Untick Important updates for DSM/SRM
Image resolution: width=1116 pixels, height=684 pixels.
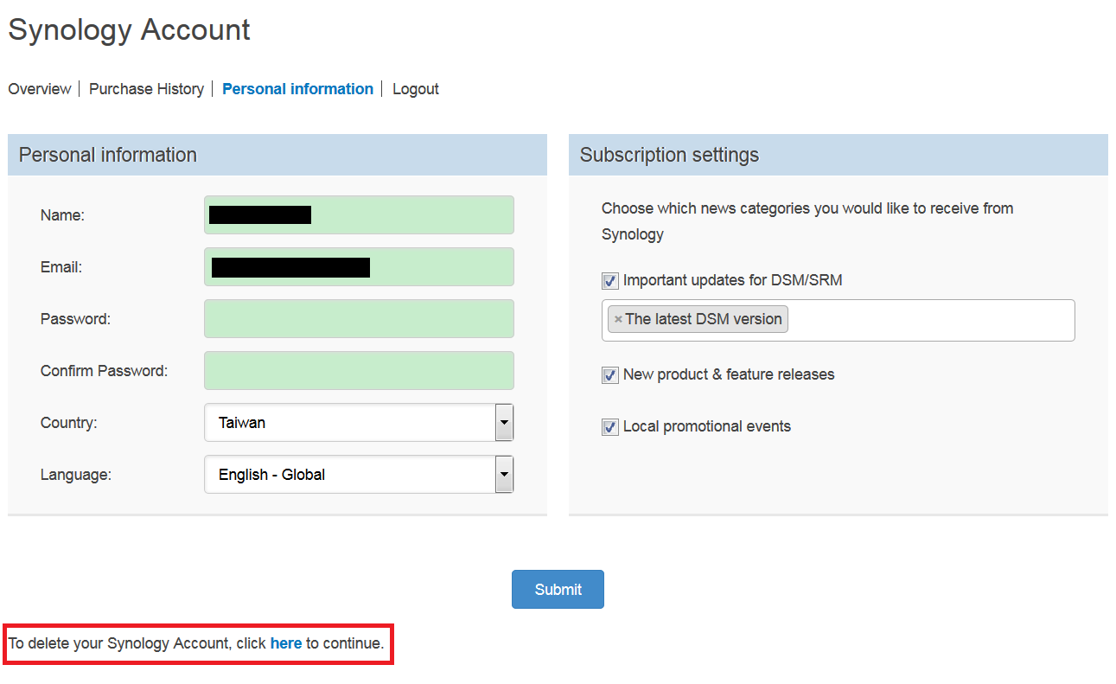pyautogui.click(x=610, y=281)
